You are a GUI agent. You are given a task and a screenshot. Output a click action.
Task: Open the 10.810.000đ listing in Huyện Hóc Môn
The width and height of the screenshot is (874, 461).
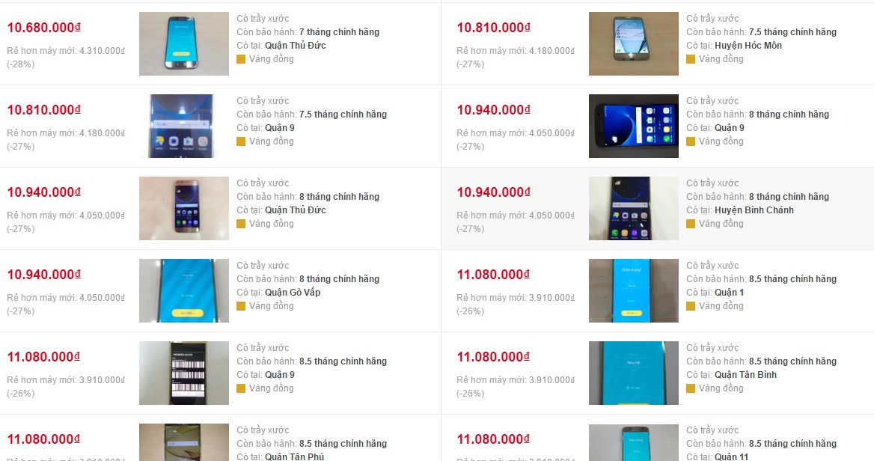click(x=494, y=27)
